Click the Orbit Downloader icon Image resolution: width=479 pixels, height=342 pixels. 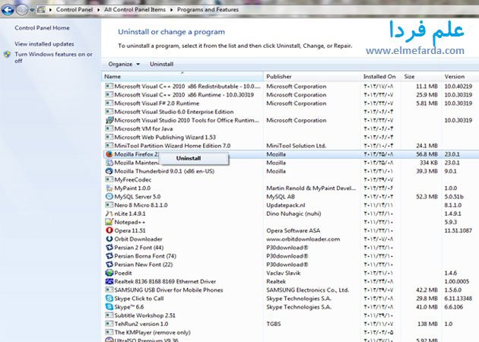109,239
